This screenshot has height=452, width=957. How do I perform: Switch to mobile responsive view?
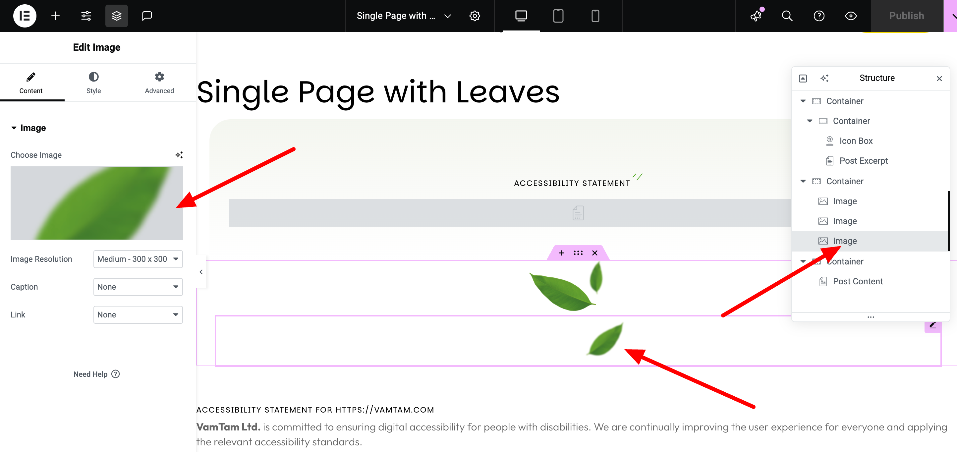595,16
